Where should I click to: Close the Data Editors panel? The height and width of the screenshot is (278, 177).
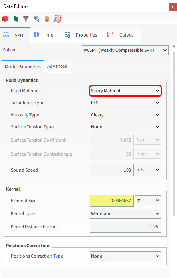(173, 7)
